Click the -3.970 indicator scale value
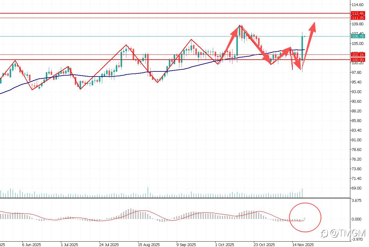 pos(357,239)
